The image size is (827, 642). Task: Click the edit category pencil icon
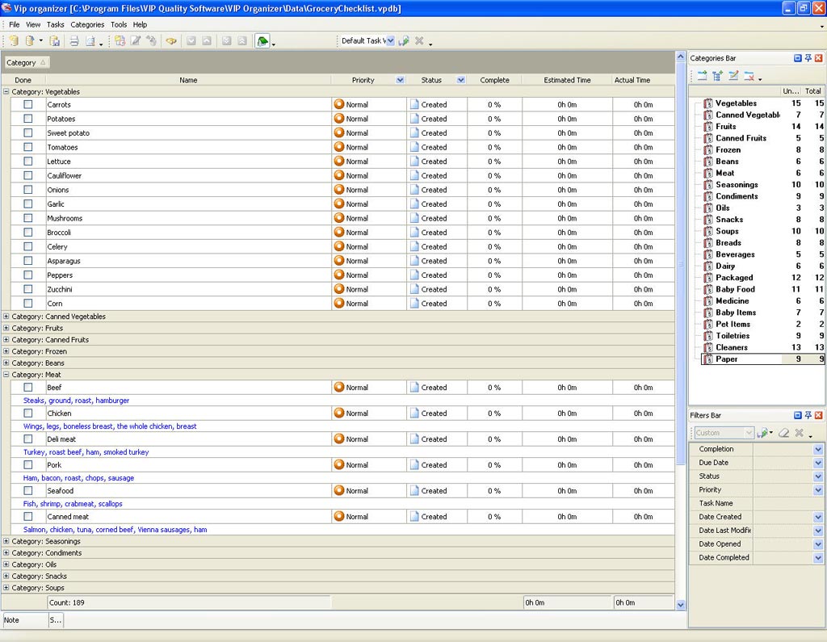733,76
